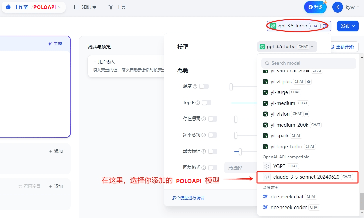Image resolution: width=364 pixels, height=218 pixels.
Task: Expand the 发布 dropdown arrow
Action: 354,26
